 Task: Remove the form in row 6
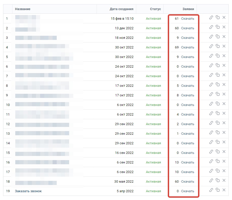coord(224,65)
